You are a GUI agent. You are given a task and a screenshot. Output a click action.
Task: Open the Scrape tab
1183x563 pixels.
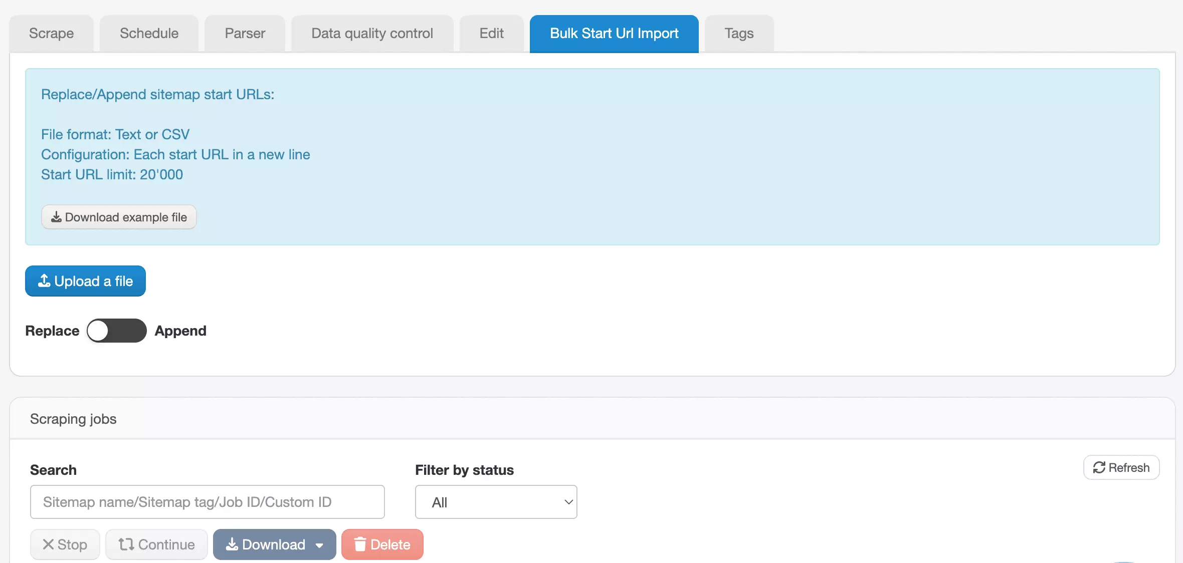coord(51,34)
